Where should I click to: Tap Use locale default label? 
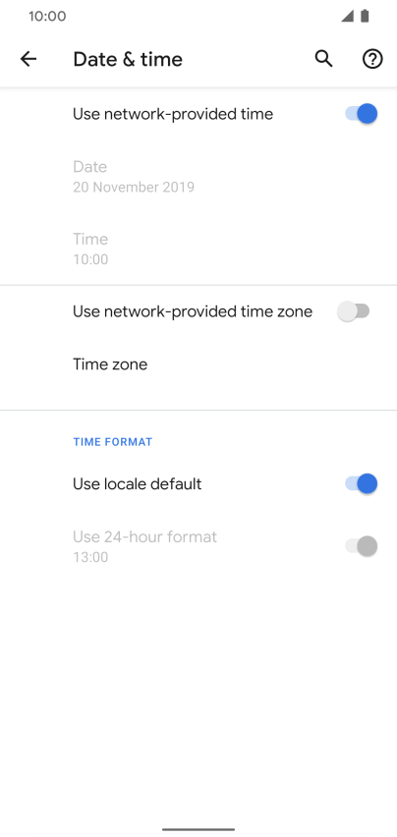138,484
